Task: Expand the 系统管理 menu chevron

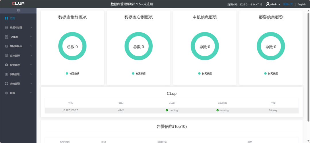Action: [x=31, y=84]
